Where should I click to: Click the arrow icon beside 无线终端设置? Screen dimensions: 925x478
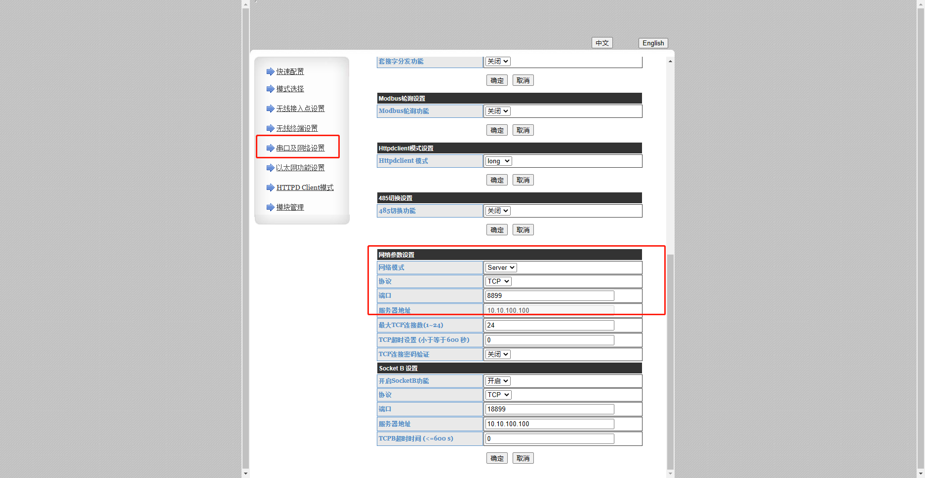pos(270,128)
